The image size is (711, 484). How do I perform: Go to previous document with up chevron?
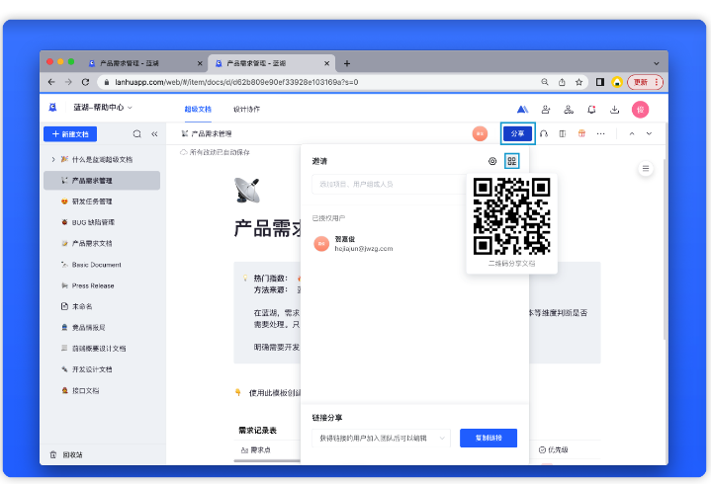(632, 133)
